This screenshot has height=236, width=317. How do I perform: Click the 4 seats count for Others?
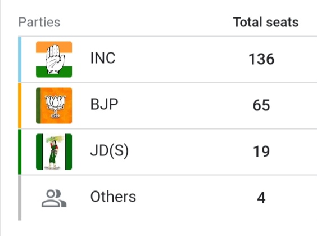(261, 198)
